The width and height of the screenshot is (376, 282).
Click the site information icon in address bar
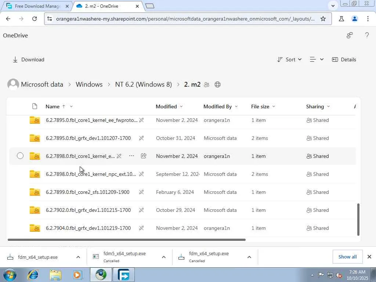coord(50,19)
